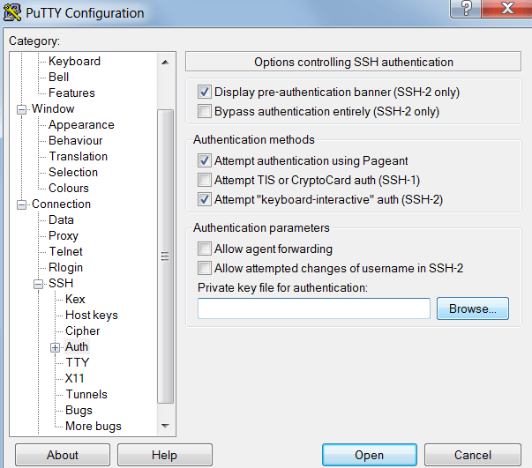Select Keyboard in the category tree
This screenshot has height=468, width=532.
click(x=74, y=62)
